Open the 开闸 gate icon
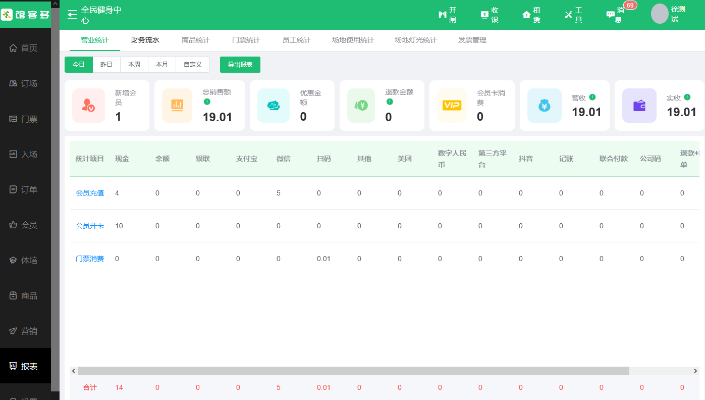The width and height of the screenshot is (705, 400). pos(443,15)
